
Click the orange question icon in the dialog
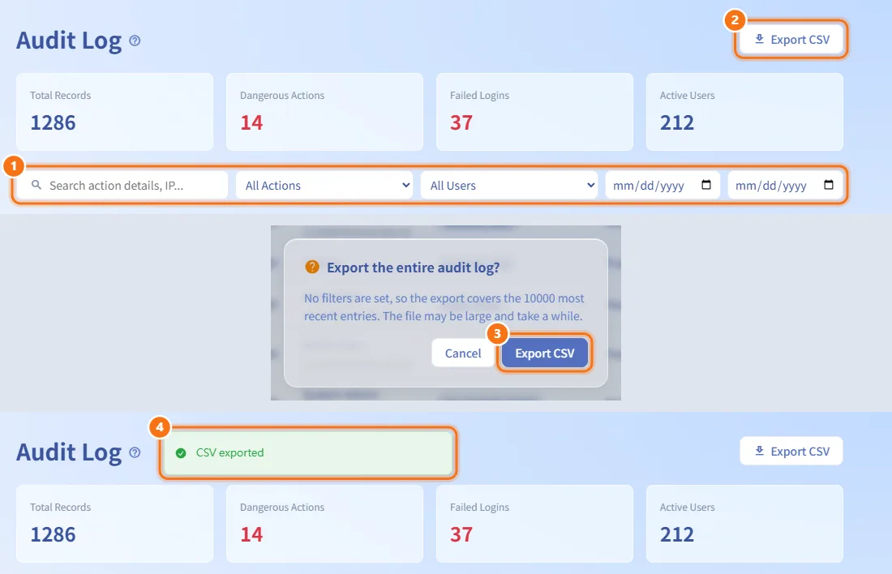(x=312, y=267)
